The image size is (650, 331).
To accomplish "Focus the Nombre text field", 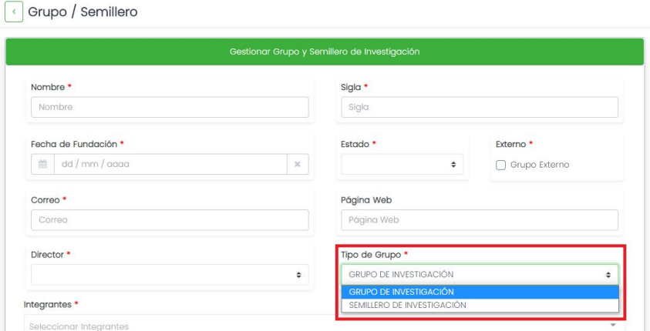I will [x=170, y=107].
